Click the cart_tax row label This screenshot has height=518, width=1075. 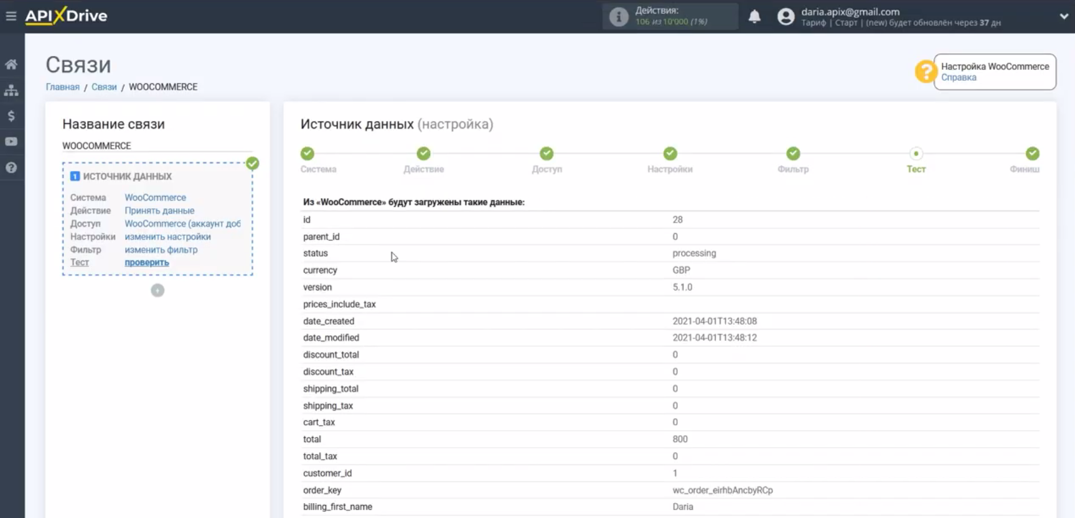[319, 422]
